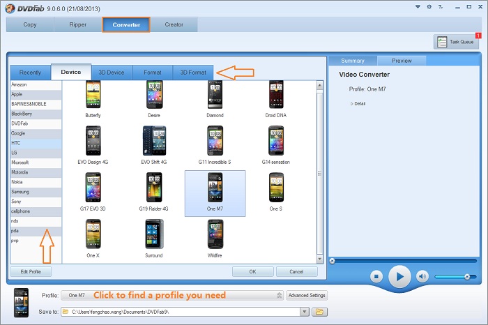The image size is (488, 325).
Task: Select BlackBerry in brand list
Action: coord(36,114)
